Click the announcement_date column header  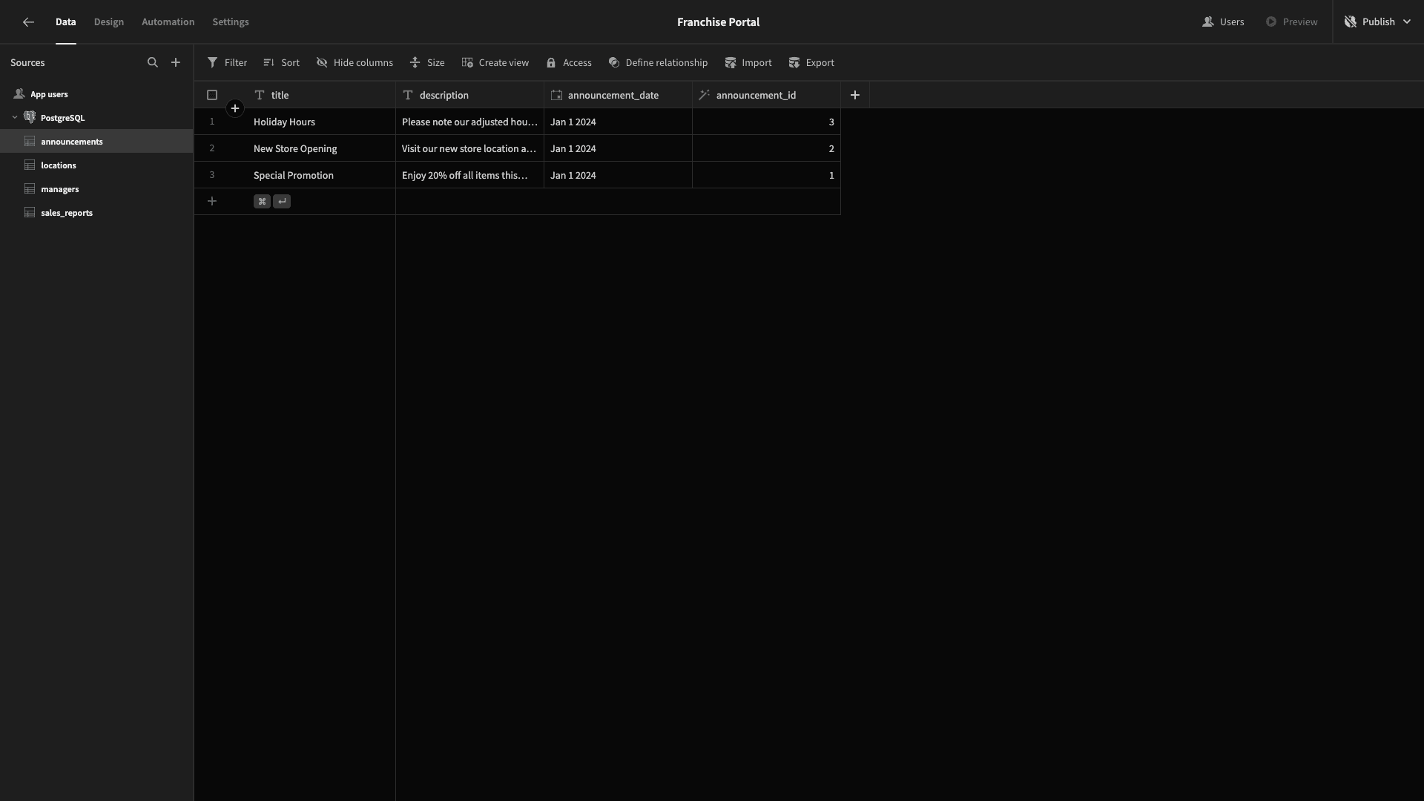[x=619, y=95]
